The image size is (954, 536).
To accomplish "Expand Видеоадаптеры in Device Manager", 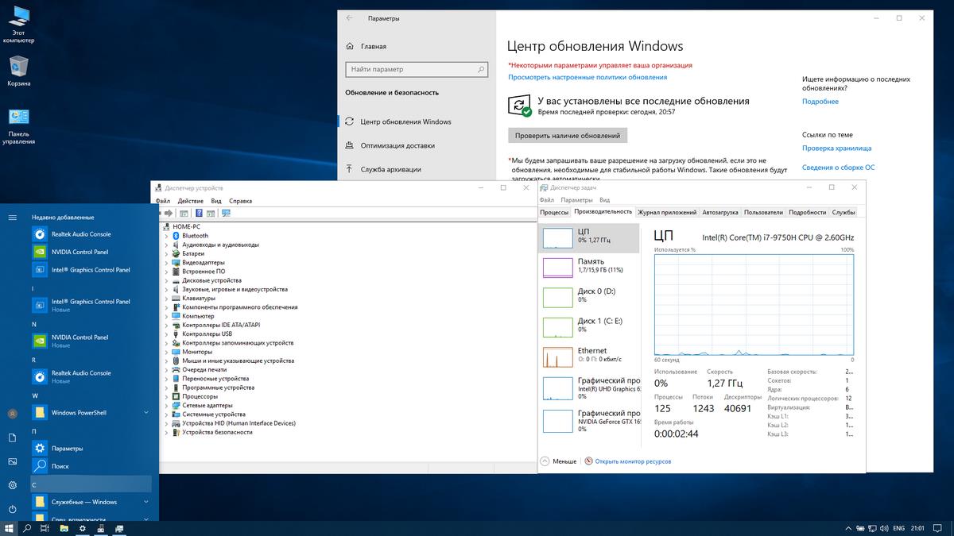I will point(166,263).
